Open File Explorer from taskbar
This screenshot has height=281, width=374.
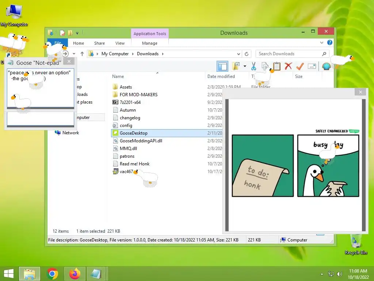(30, 274)
